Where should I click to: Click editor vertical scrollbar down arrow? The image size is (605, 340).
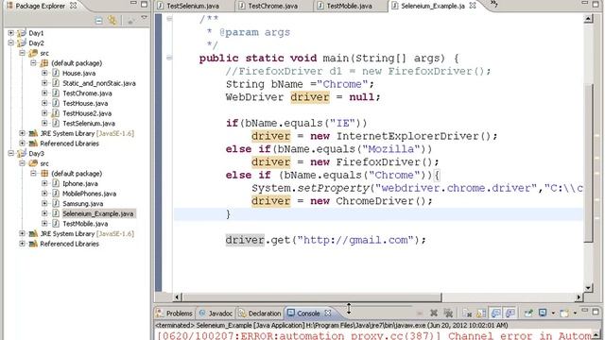point(588,287)
